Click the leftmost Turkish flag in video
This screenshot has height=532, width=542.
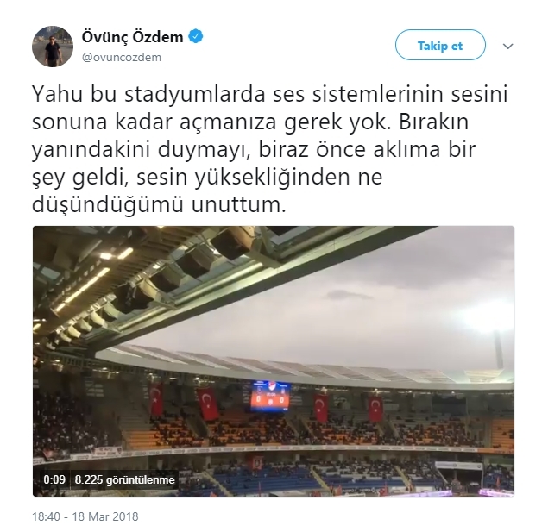click(156, 399)
